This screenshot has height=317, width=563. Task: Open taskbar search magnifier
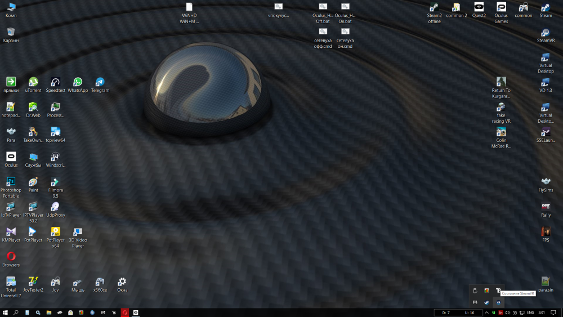pos(16,312)
